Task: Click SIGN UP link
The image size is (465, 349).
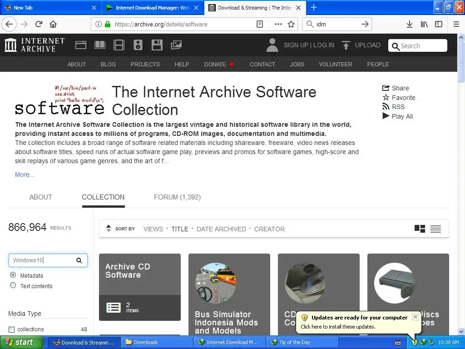Action: [296, 45]
